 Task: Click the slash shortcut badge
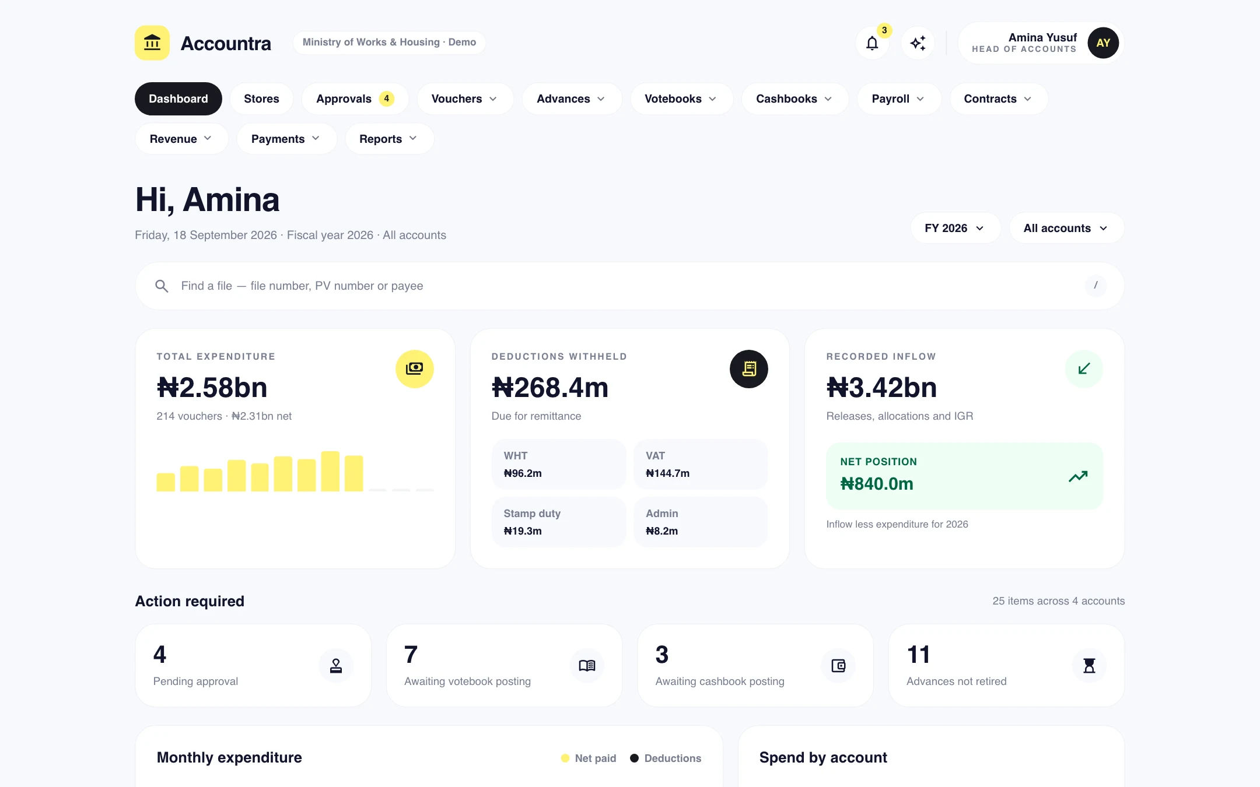point(1095,286)
